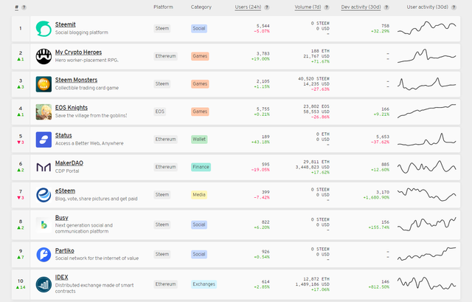Click the Steemit logo icon
Image resolution: width=472 pixels, height=302 pixels.
tap(44, 29)
